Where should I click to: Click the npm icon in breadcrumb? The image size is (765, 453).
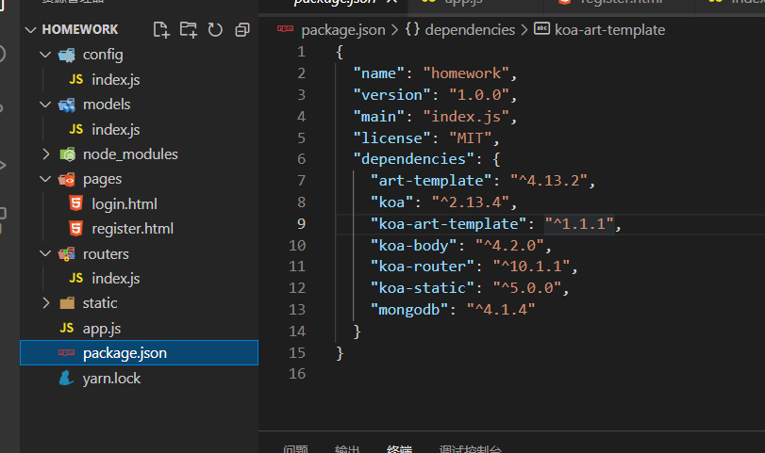click(x=286, y=29)
